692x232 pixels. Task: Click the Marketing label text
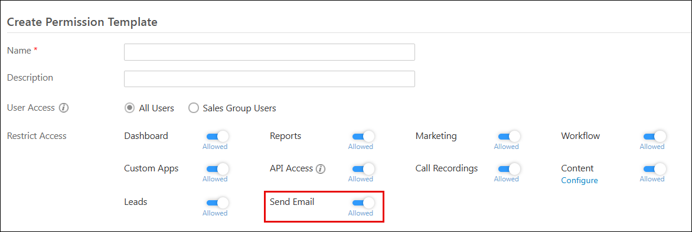pos(436,136)
